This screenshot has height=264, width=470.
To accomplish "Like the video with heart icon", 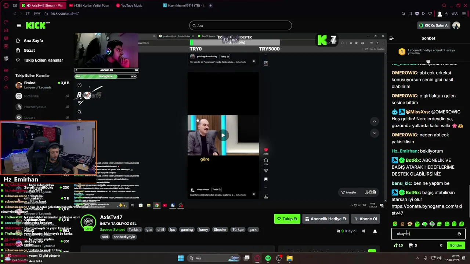I will [x=266, y=150].
